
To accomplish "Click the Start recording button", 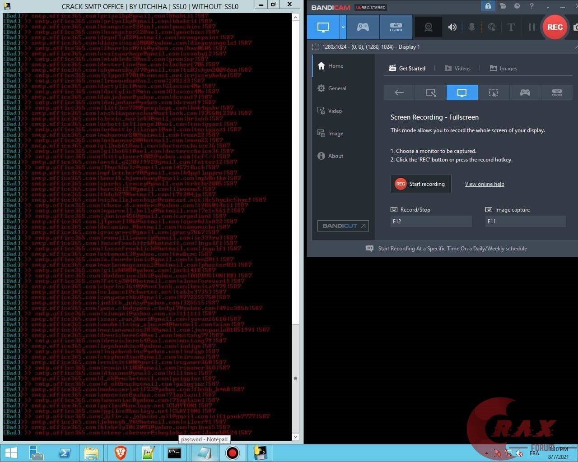I will pos(421,184).
